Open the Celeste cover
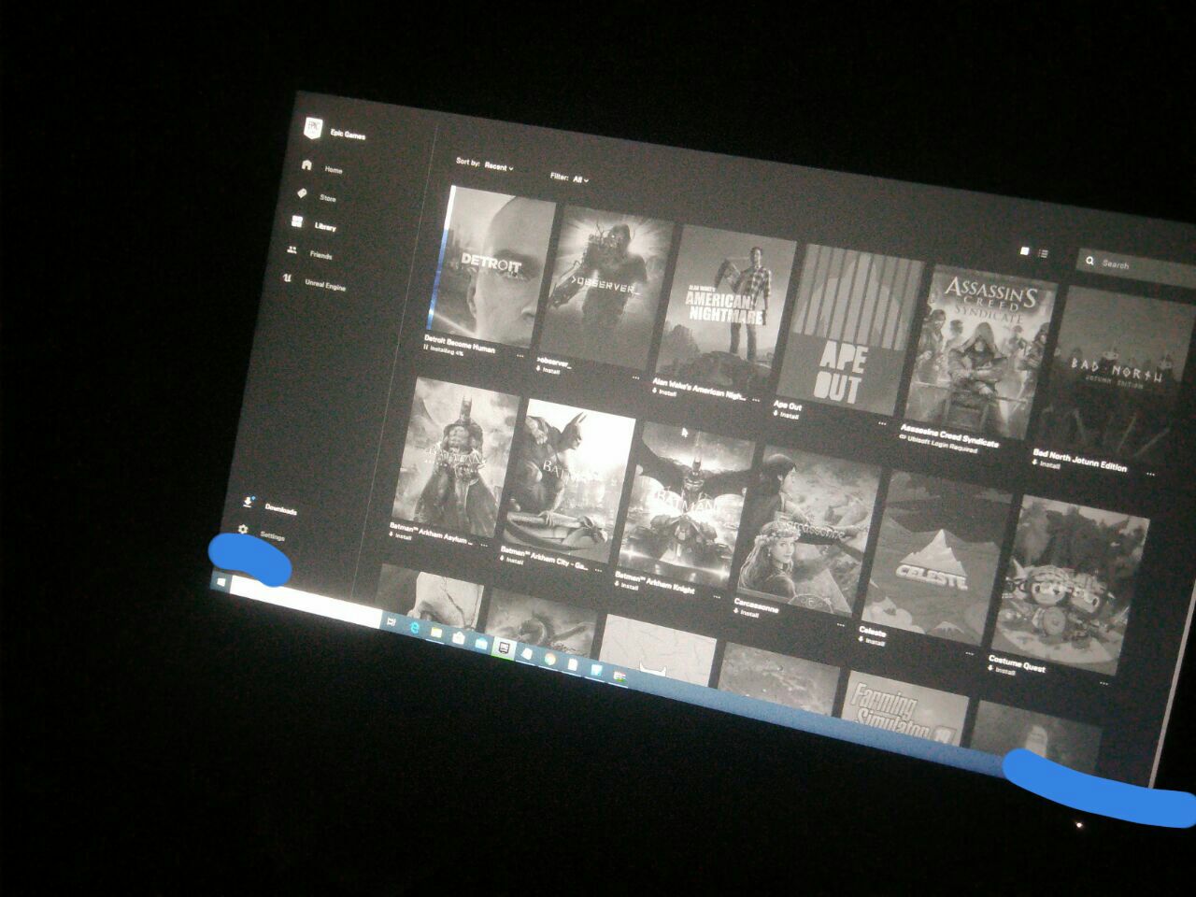This screenshot has width=1196, height=897. [936, 556]
